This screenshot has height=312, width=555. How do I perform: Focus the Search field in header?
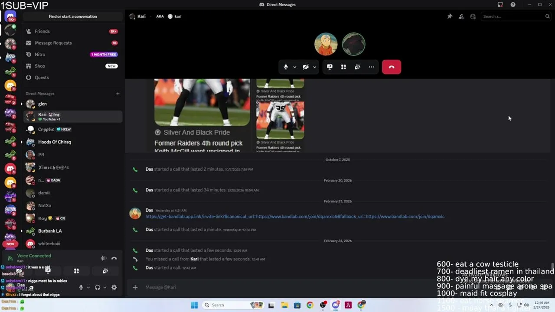tap(515, 16)
